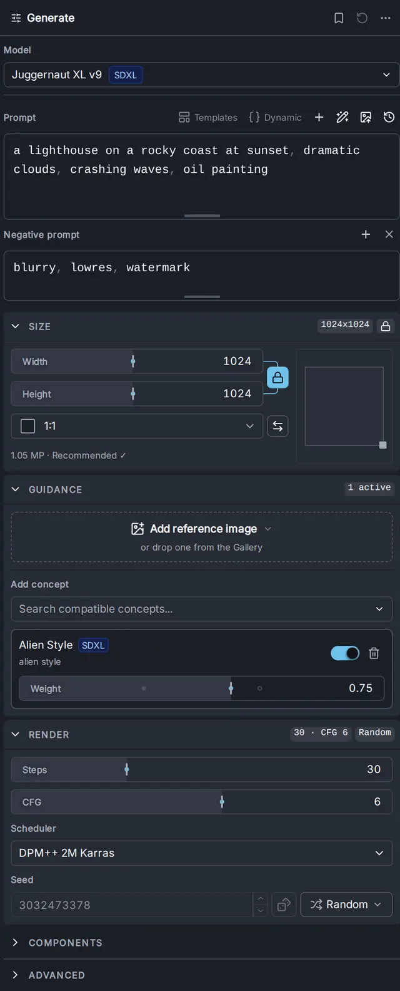This screenshot has height=991, width=400.
Task: Delete Alien Style with trash icon
Action: click(x=374, y=653)
